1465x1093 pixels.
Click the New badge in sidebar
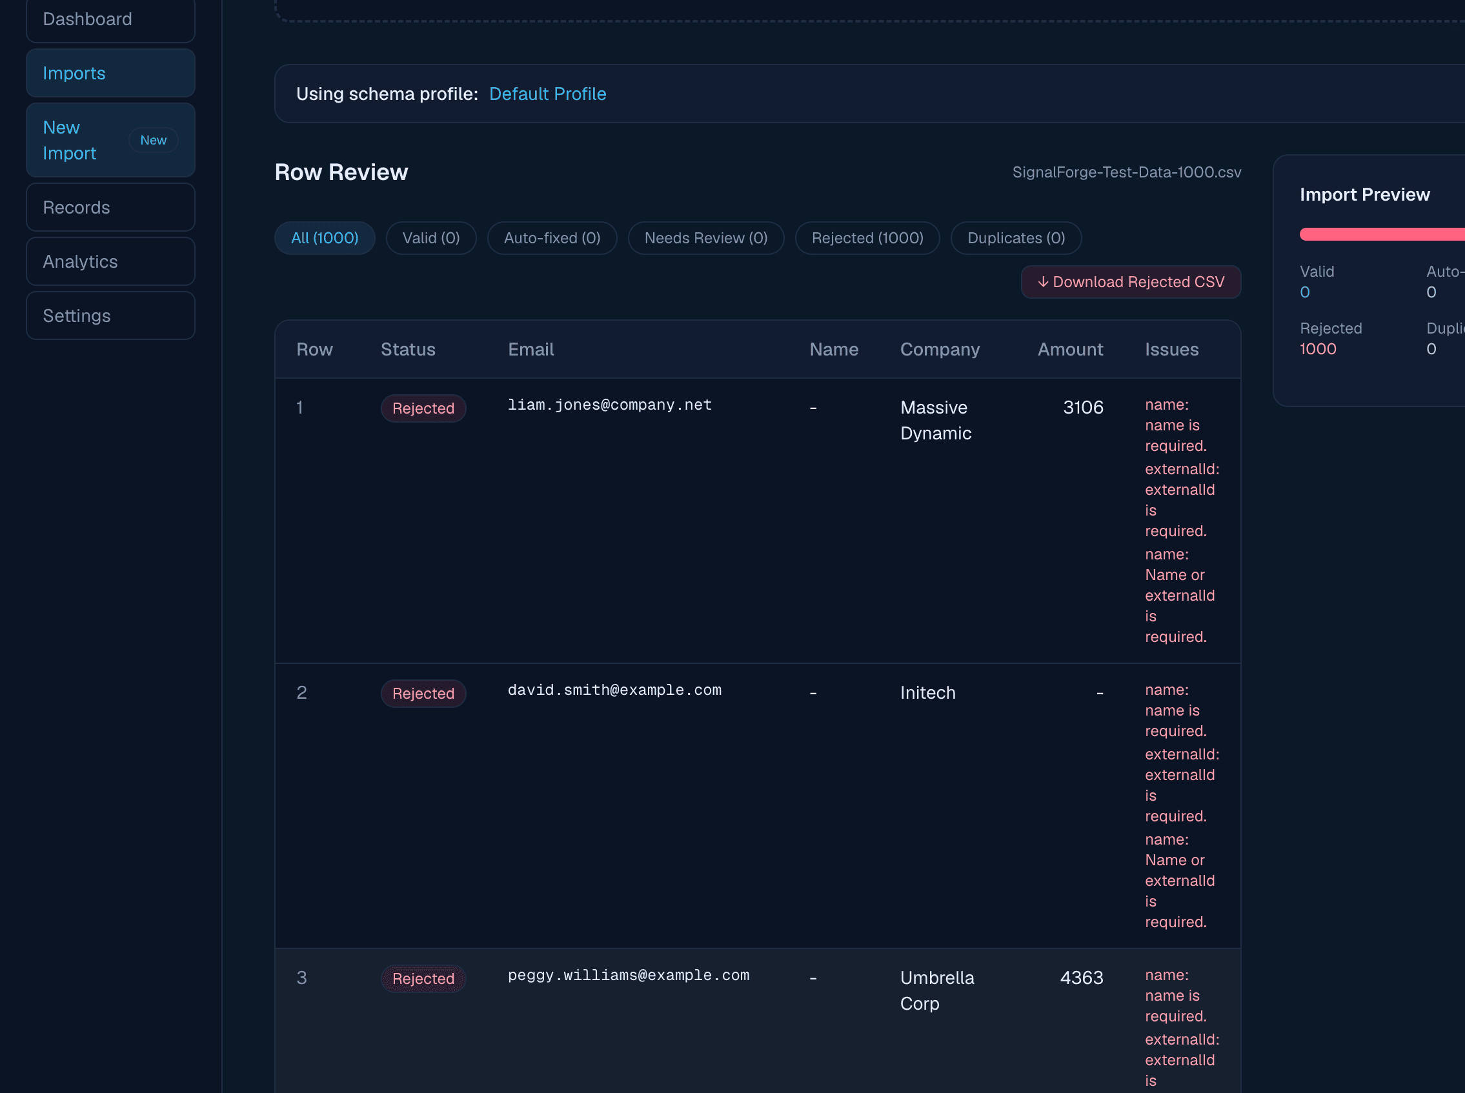154,140
